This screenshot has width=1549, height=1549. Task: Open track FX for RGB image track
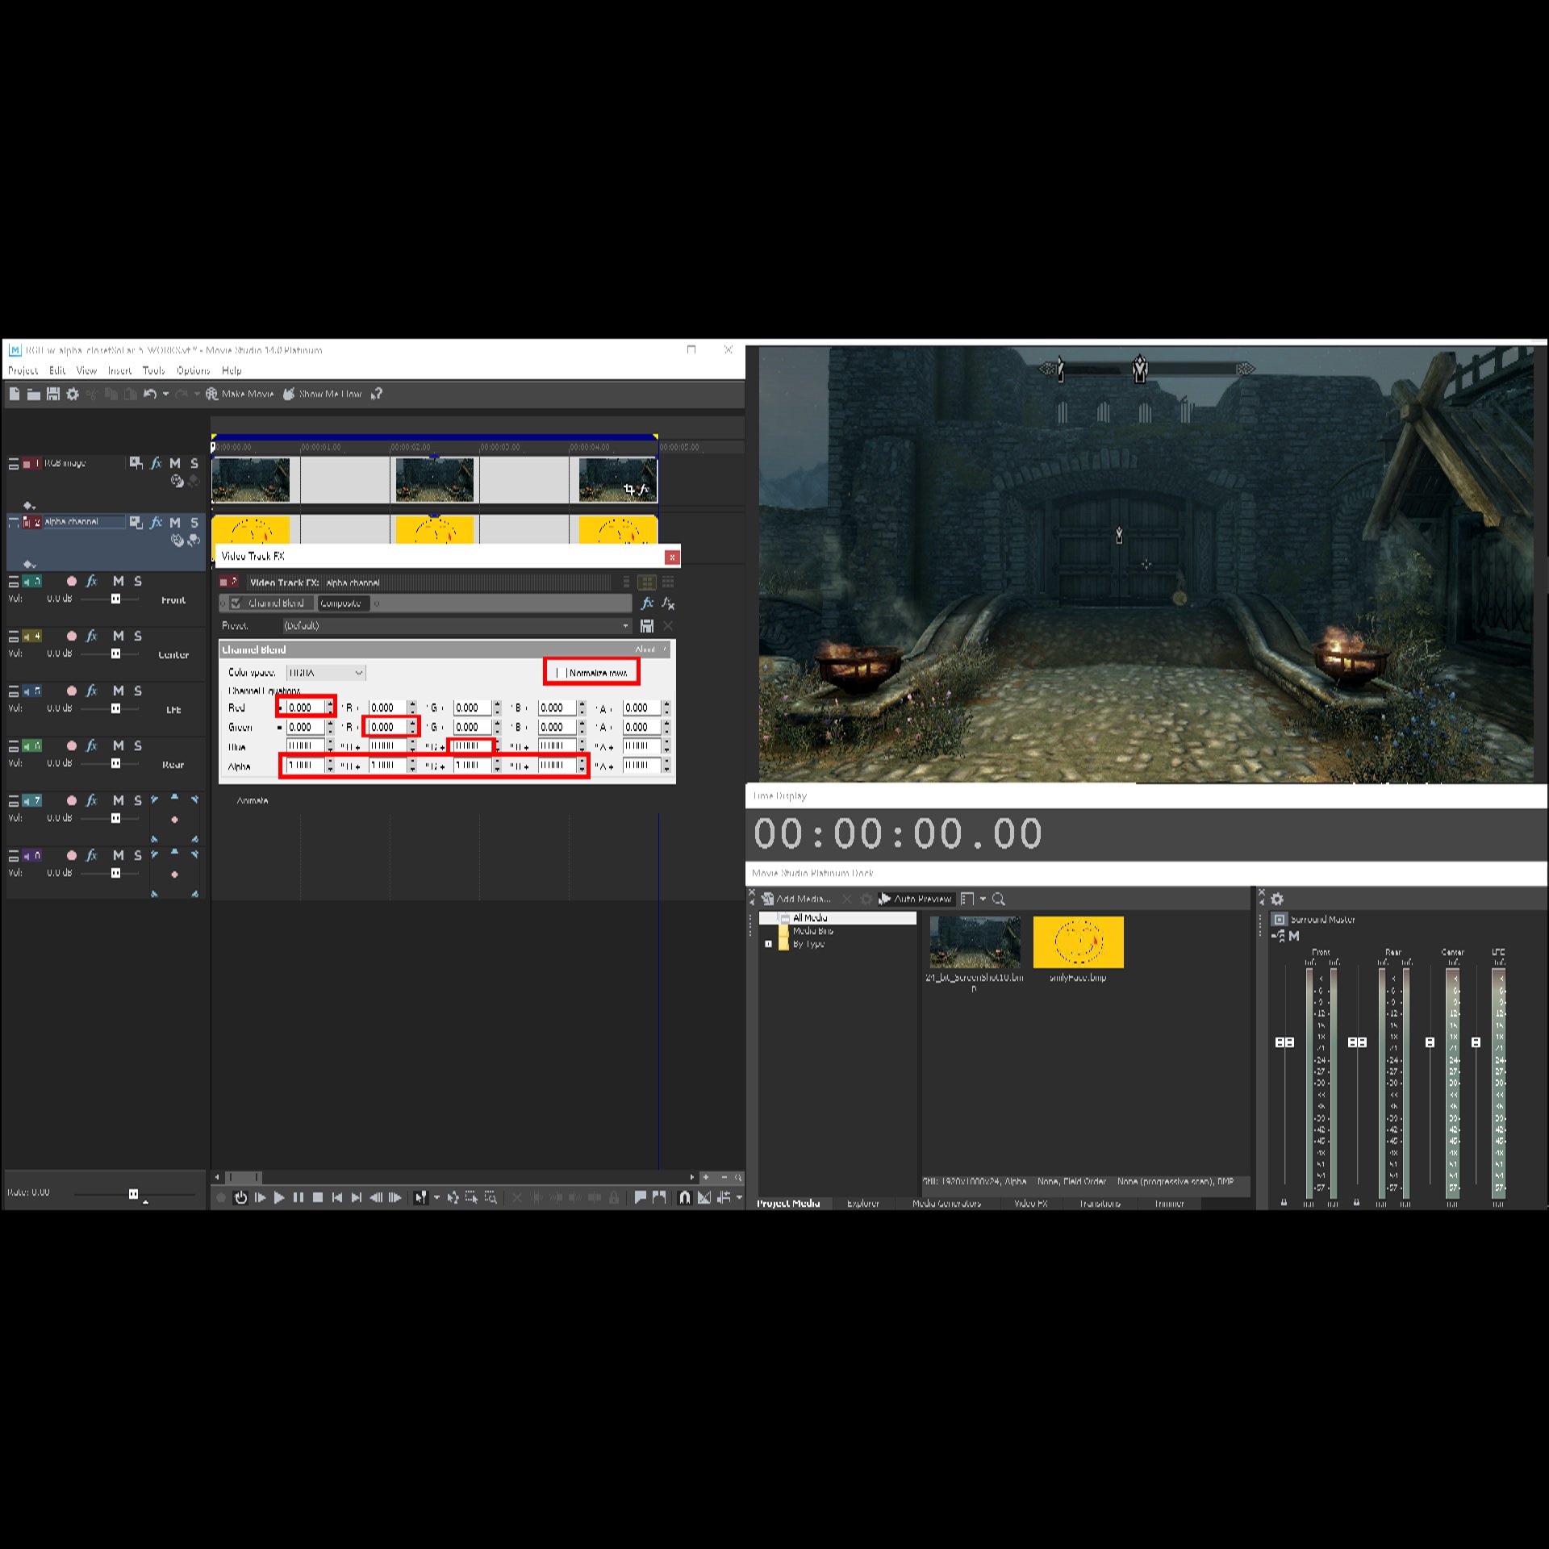coord(156,463)
